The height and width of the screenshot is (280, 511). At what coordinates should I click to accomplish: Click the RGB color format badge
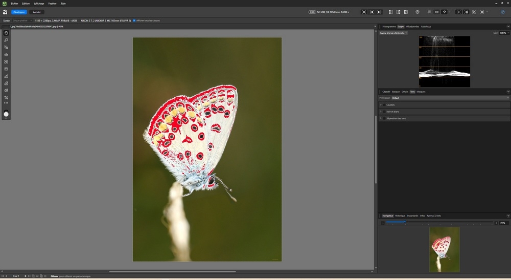click(x=312, y=12)
